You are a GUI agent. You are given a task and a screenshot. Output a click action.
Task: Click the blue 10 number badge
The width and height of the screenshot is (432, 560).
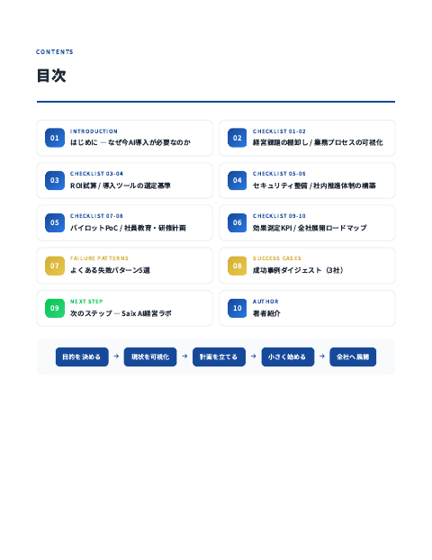(x=237, y=308)
